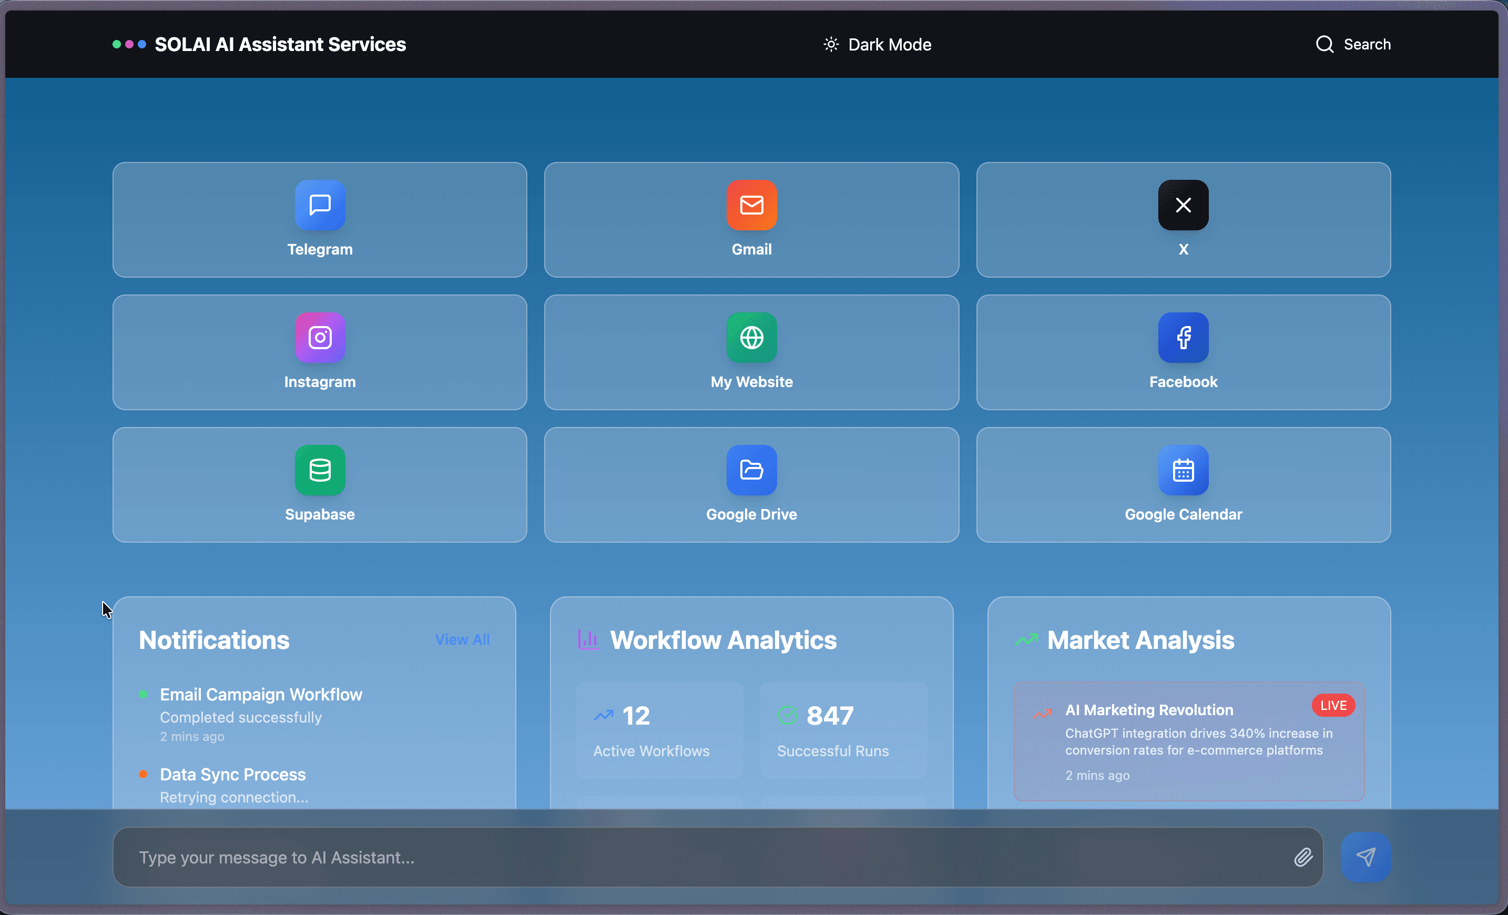
Task: Click the Active Workflows label
Action: coord(651,750)
